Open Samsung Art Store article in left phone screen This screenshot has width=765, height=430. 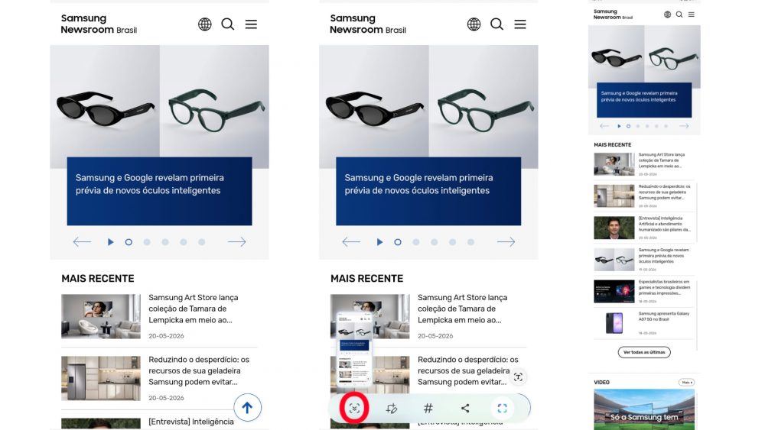pyautogui.click(x=194, y=309)
